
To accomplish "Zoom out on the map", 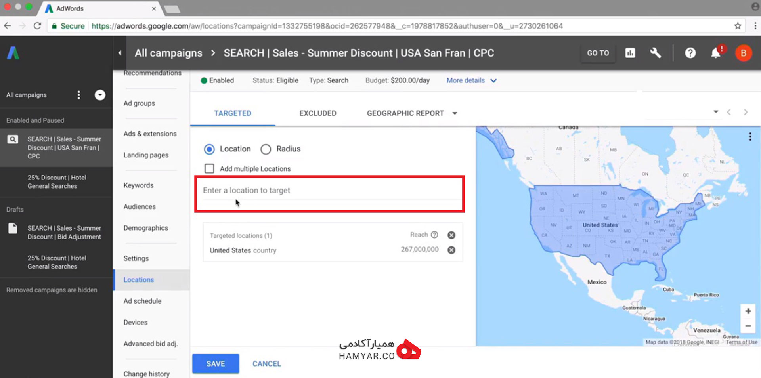I will point(748,326).
